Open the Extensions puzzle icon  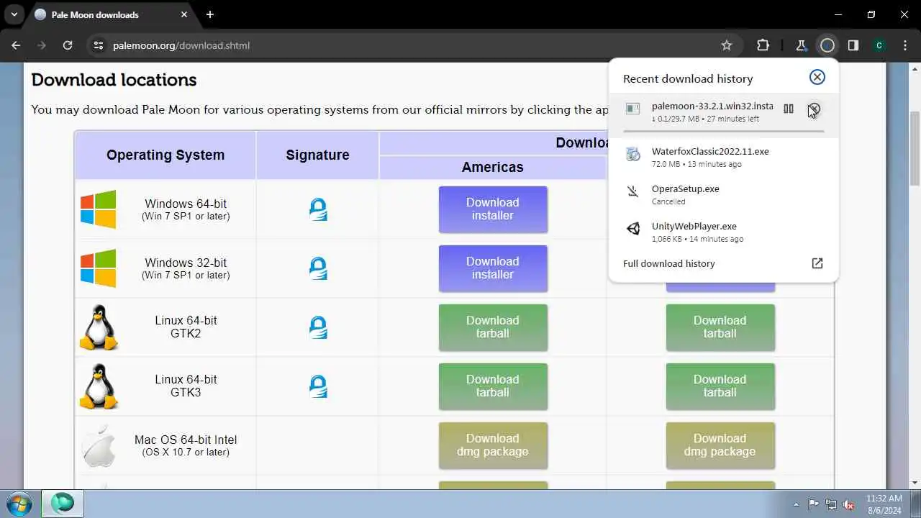[x=763, y=45]
